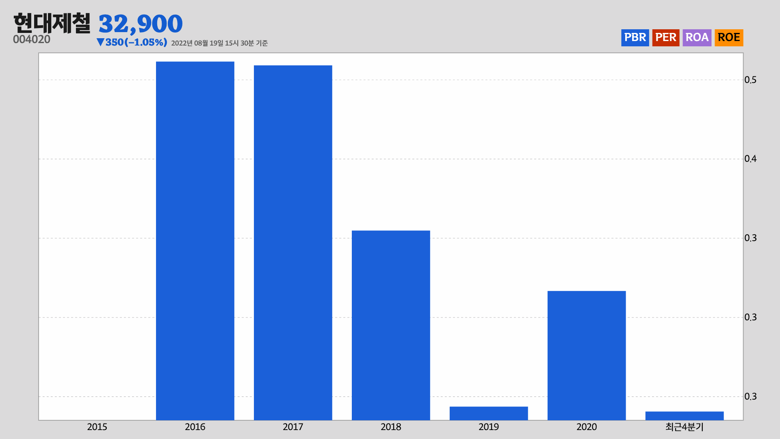
Task: Click the 2019 axis label
Action: pos(489,427)
